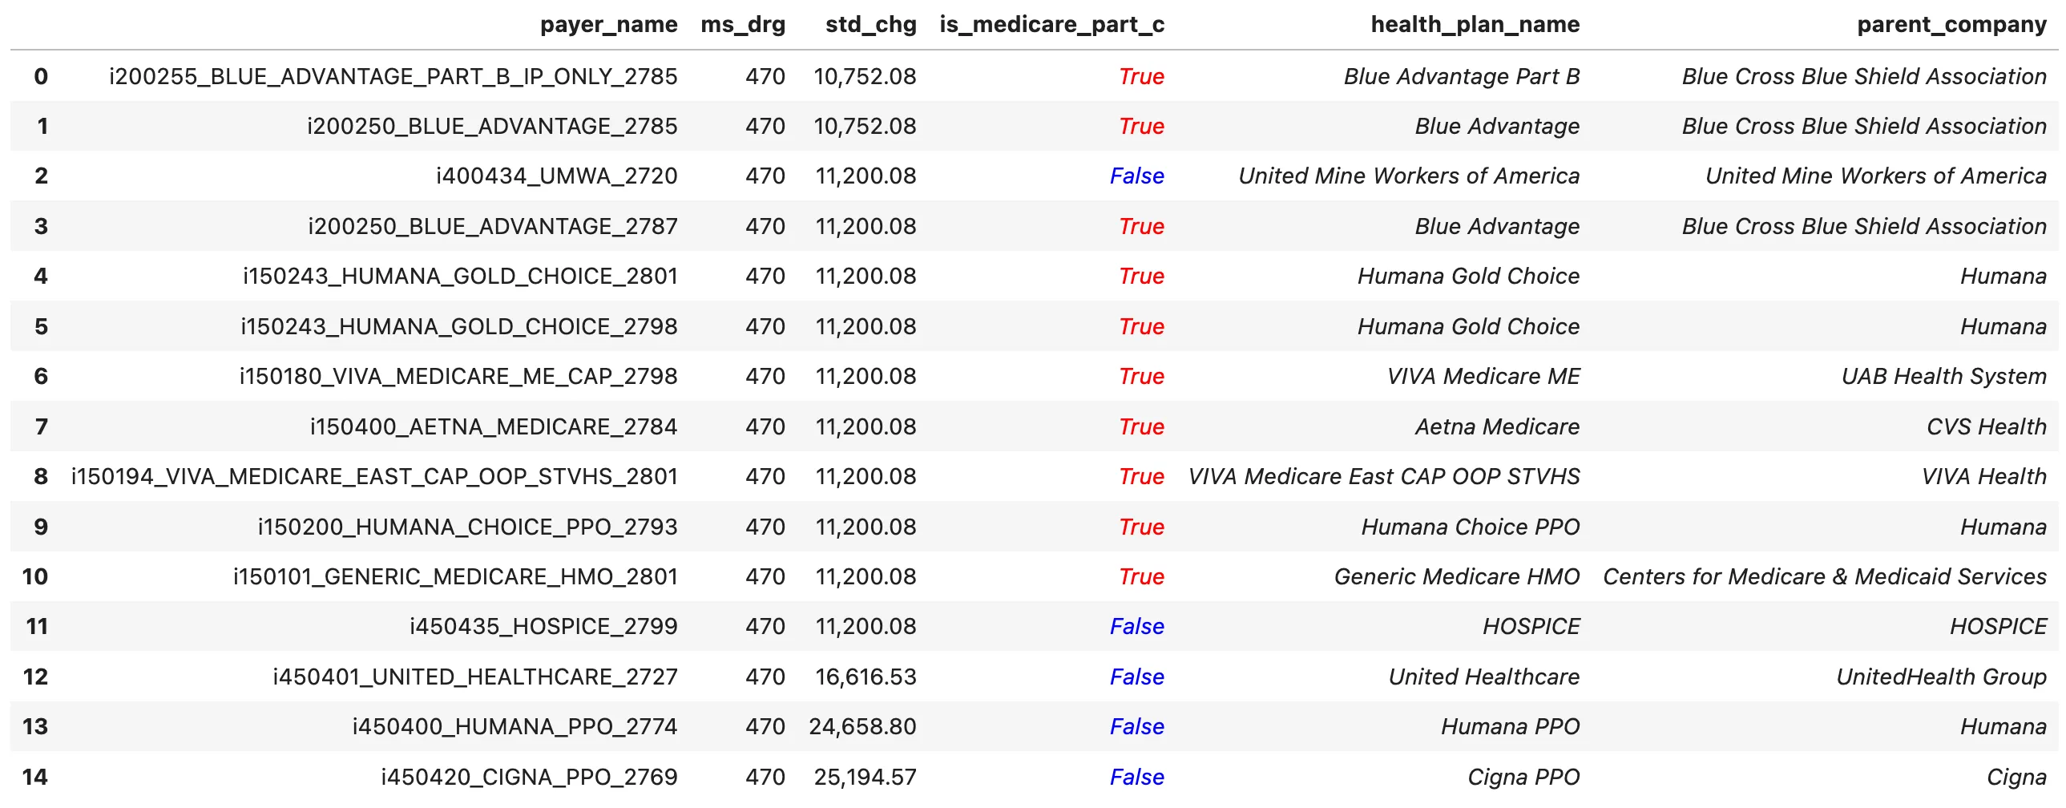Click the i400434_UMWA_2720 payer cell
The height and width of the screenshot is (808, 2066).
point(556,176)
